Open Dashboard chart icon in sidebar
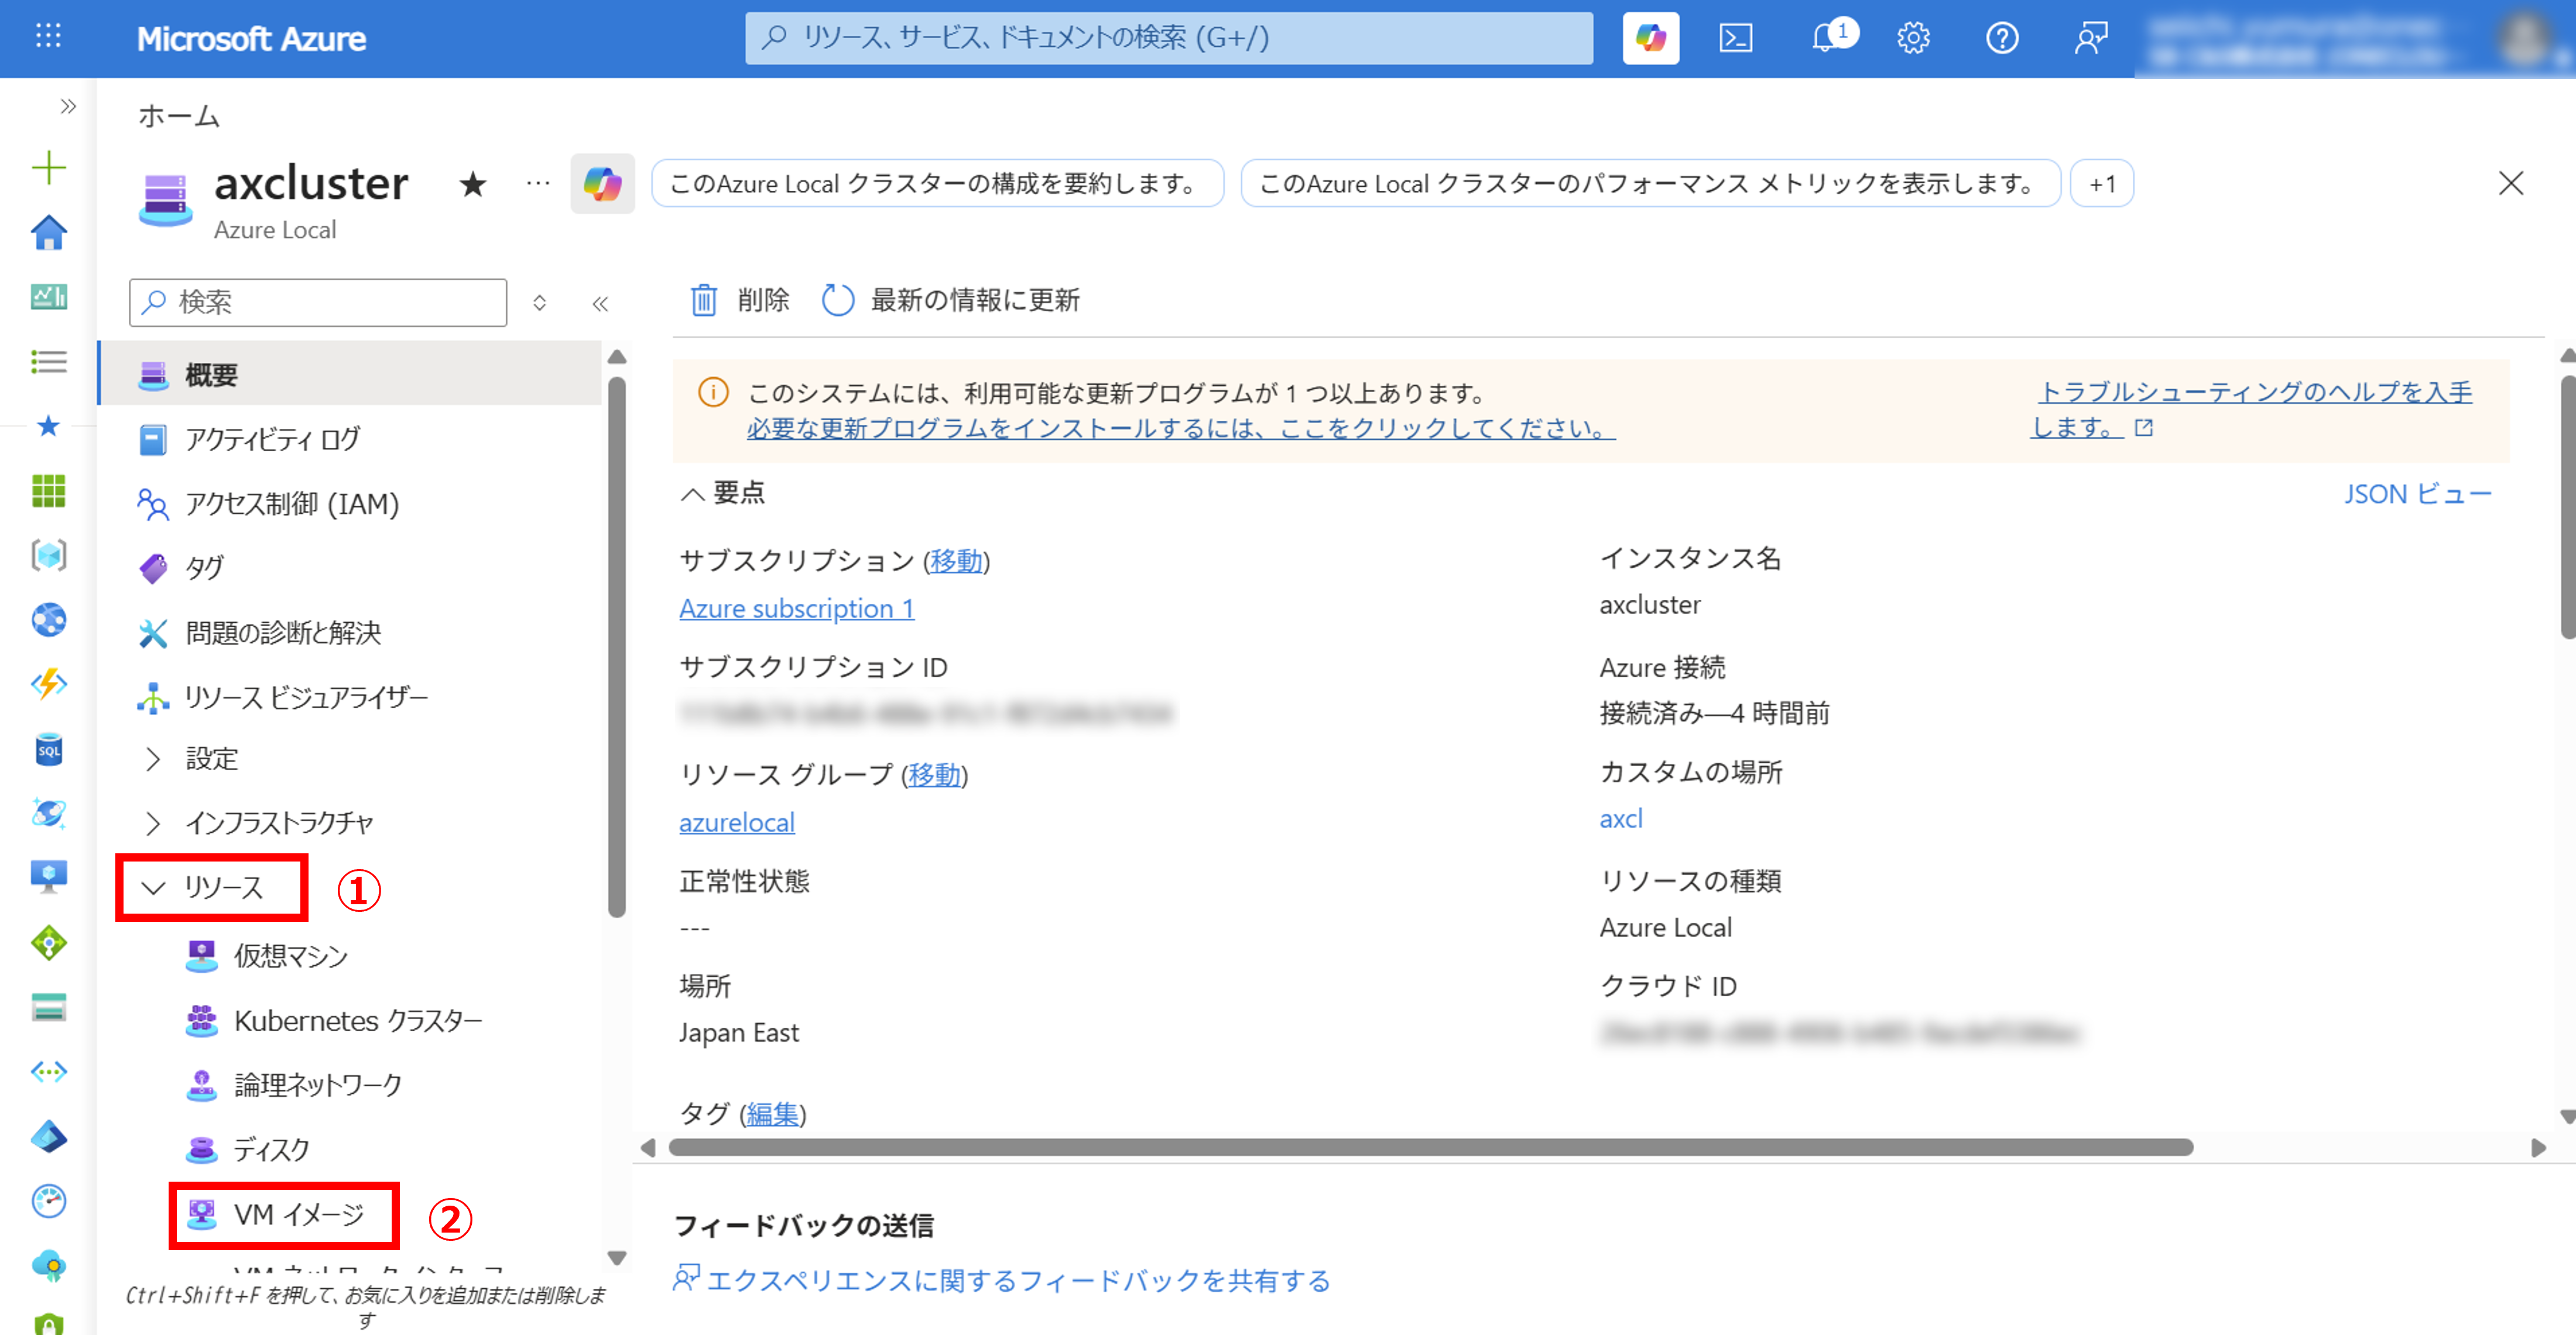This screenshot has height=1335, width=2576. 48,296
